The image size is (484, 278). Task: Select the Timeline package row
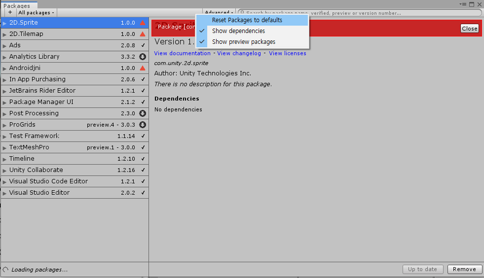[74, 159]
